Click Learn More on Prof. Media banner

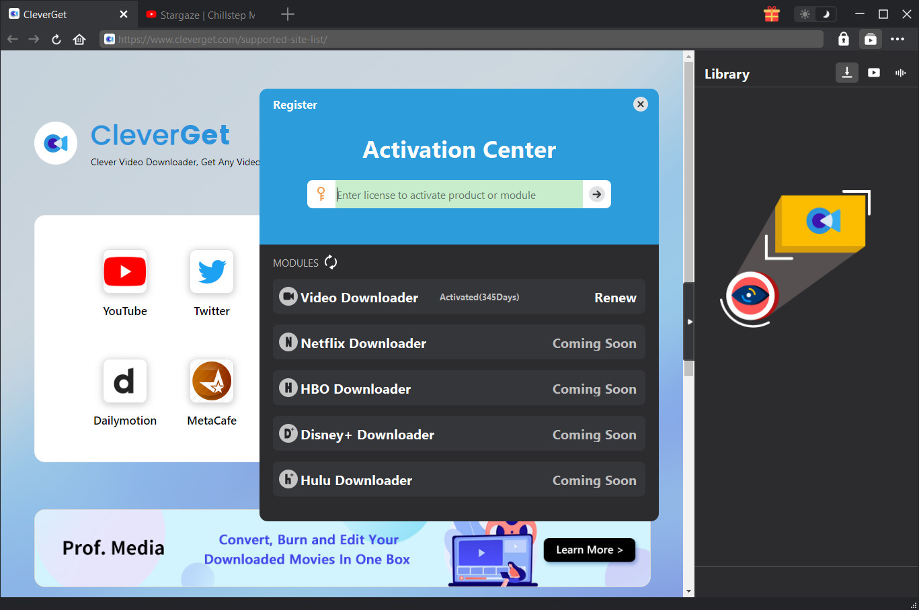(x=589, y=550)
